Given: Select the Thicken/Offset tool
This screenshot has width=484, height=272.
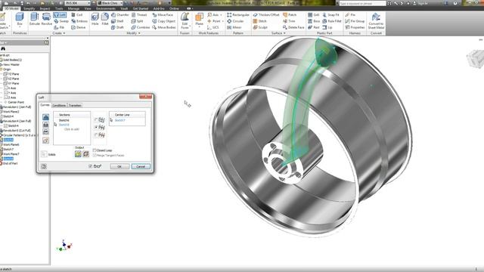Looking at the screenshot, I should tap(266, 15).
